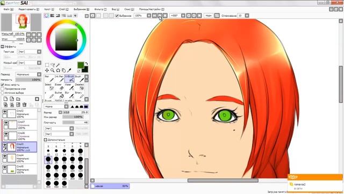Select the Binary pen tool
This screenshot has width=344, height=194.
coord(79,95)
